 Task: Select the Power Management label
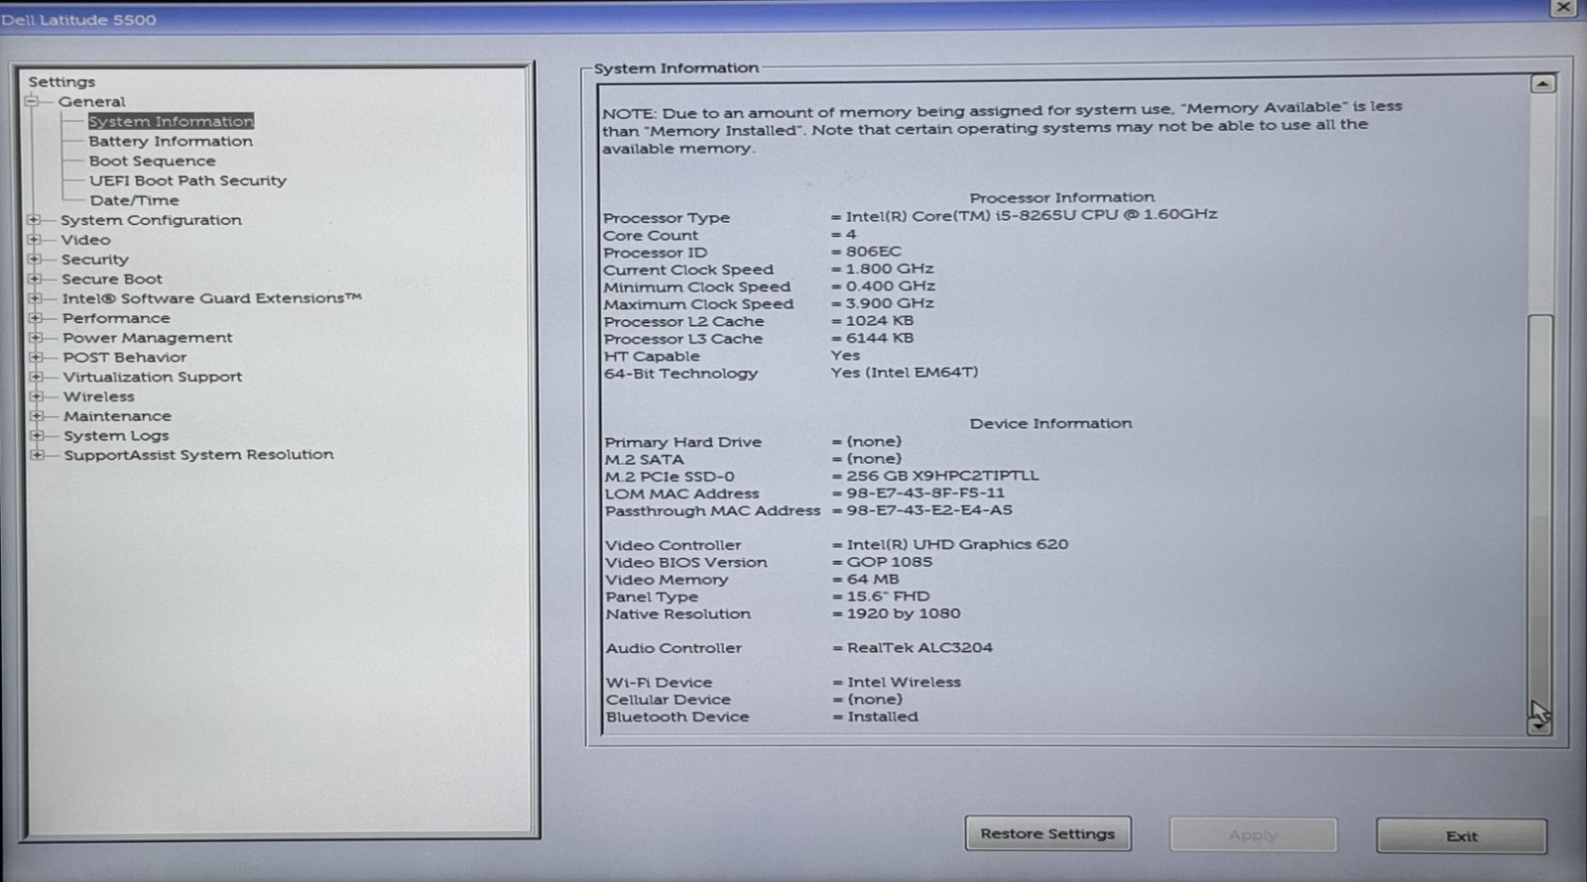pos(148,338)
